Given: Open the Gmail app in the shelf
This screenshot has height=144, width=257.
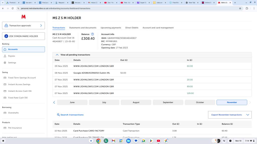Looking at the screenshot, I should [113, 141].
